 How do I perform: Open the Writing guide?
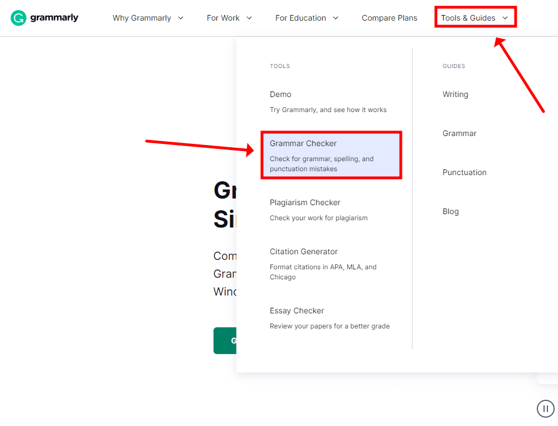[455, 94]
